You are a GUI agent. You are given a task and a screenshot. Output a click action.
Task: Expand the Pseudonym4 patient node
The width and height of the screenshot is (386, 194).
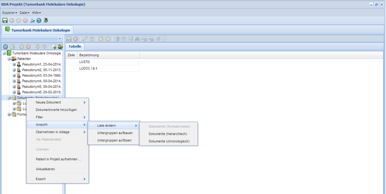pyautogui.click(x=14, y=81)
